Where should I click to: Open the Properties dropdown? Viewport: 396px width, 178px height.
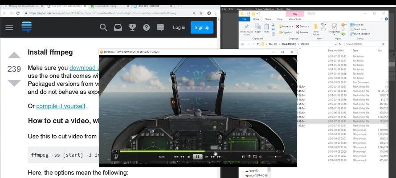335,29
